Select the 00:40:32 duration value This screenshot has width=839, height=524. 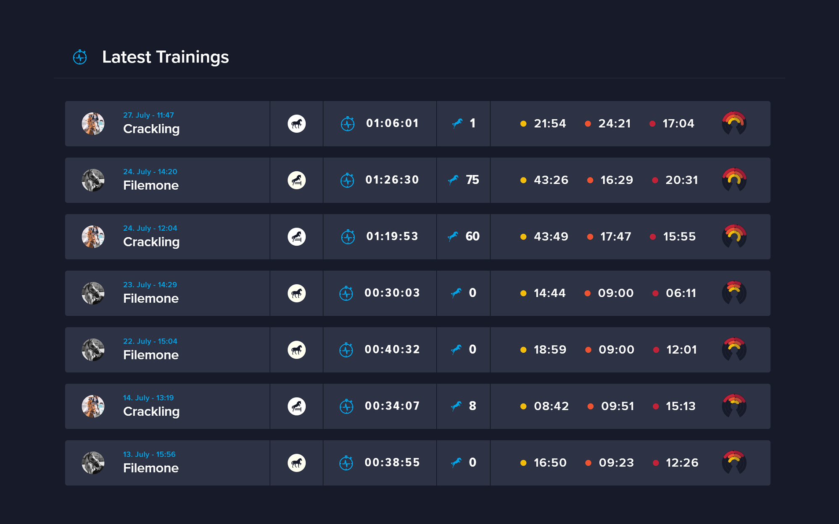pyautogui.click(x=392, y=349)
